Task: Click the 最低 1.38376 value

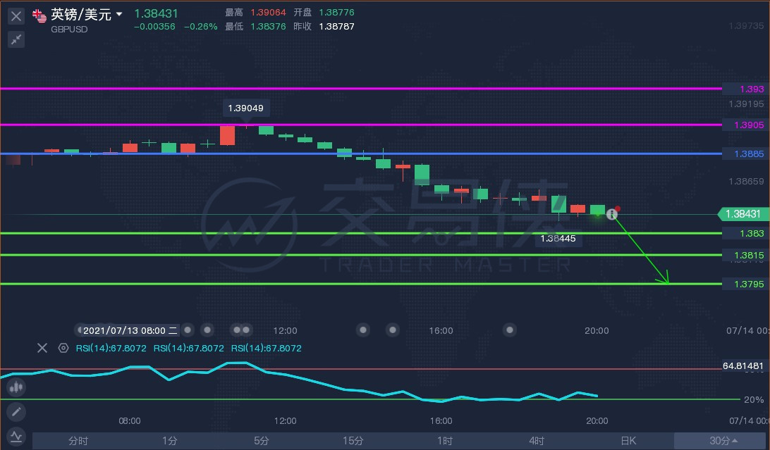Action: click(x=268, y=27)
